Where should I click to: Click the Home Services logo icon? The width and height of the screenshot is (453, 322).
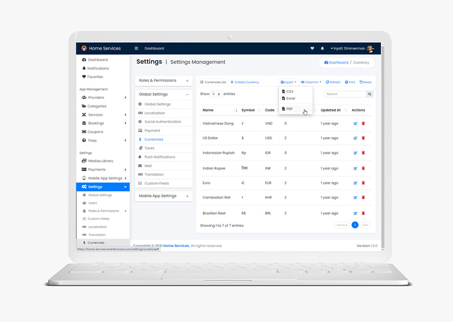point(84,48)
